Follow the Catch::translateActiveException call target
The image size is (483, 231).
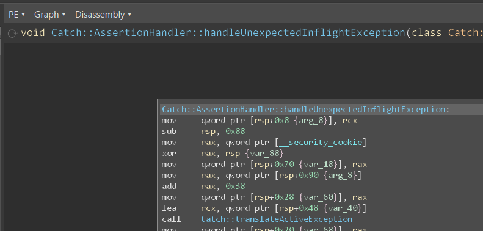point(277,219)
